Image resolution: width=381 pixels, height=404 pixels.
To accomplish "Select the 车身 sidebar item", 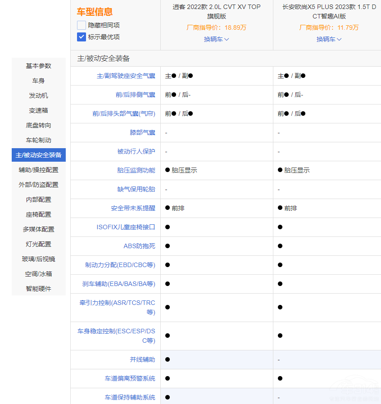I will (x=38, y=81).
